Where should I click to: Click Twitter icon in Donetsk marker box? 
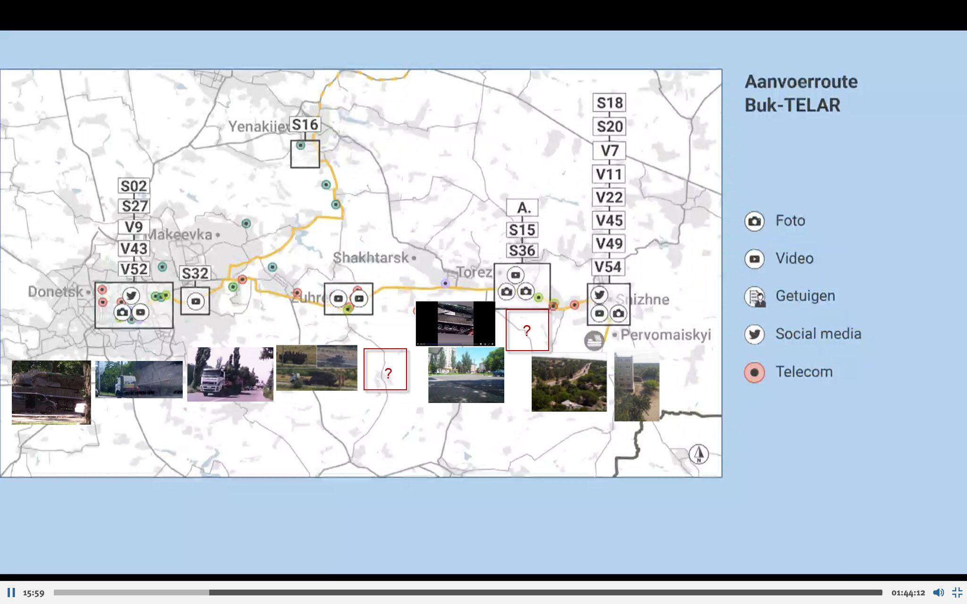[x=131, y=296]
